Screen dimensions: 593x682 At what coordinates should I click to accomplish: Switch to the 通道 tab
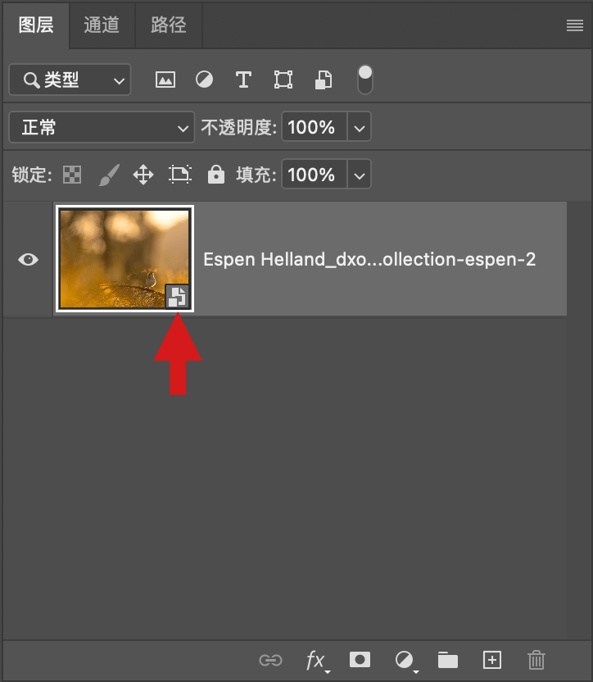point(102,25)
